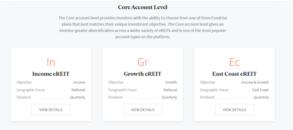Select the Growth eREIT card title
This screenshot has width=293, height=130.
coord(142,74)
